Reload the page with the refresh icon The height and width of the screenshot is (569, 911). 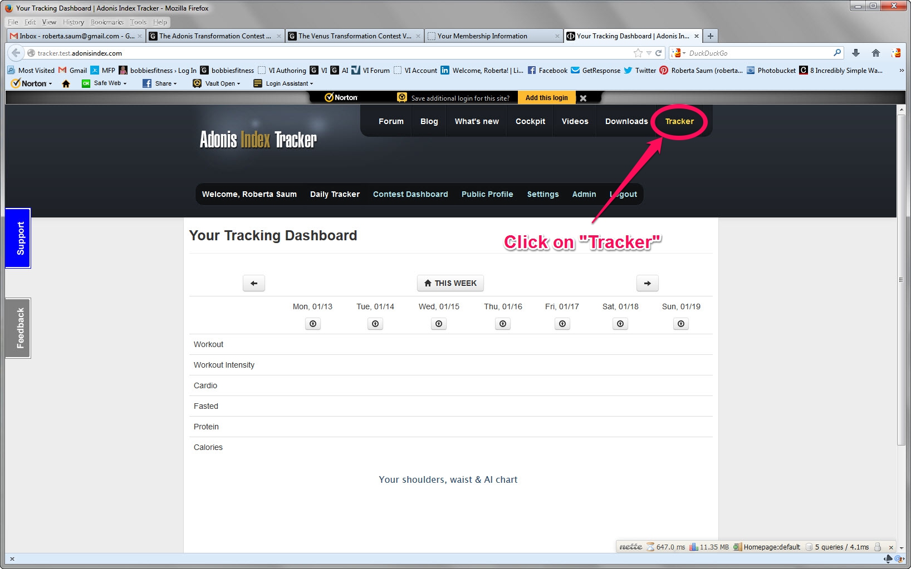658,53
